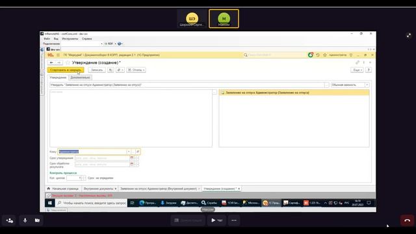The height and width of the screenshot is (234, 416).
Task: Toggle the camera in the call controls
Action: (37, 220)
